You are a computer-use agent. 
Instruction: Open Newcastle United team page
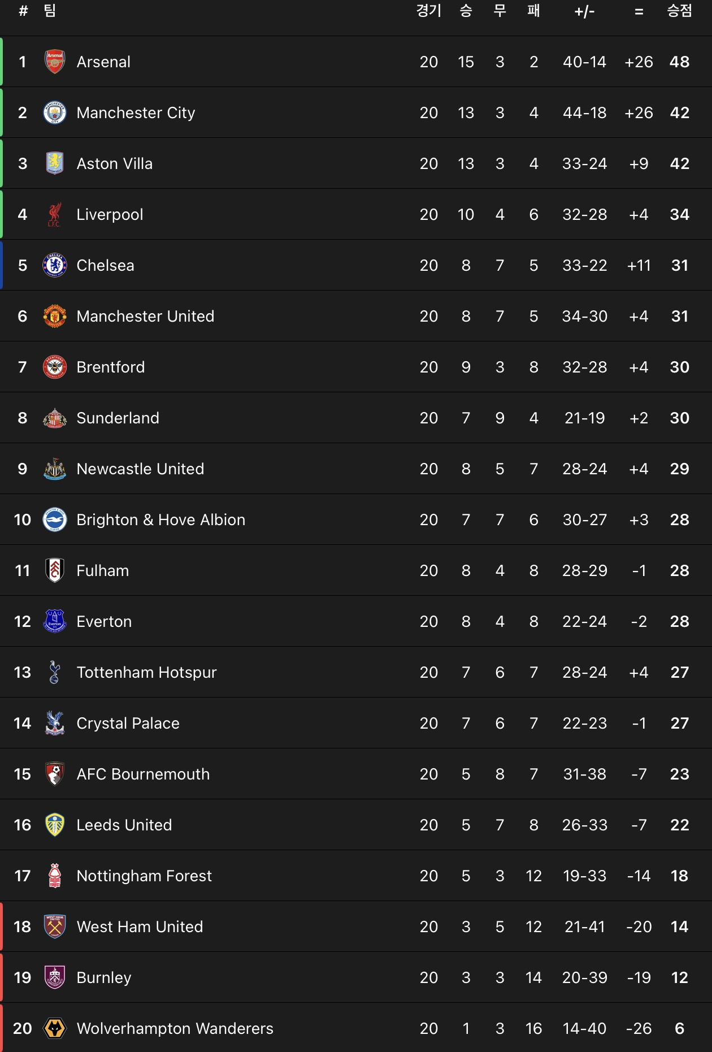[x=140, y=469]
